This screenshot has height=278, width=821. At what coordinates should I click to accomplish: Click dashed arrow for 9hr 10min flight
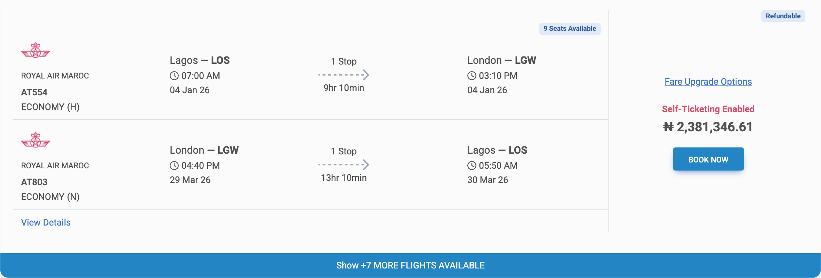tap(343, 75)
